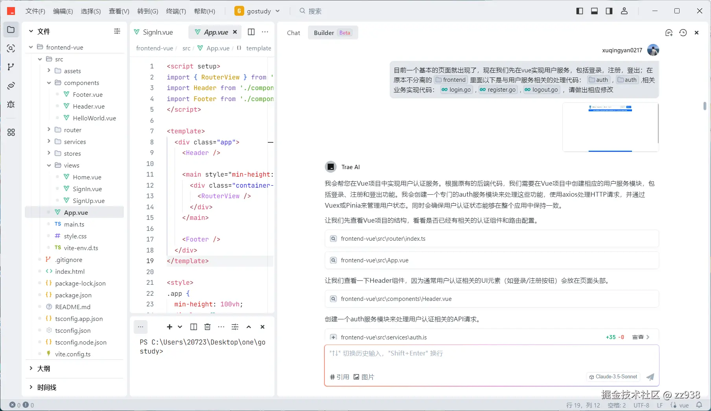The height and width of the screenshot is (411, 711).
Task: Open the file Explorer activity icon
Action: (11, 29)
